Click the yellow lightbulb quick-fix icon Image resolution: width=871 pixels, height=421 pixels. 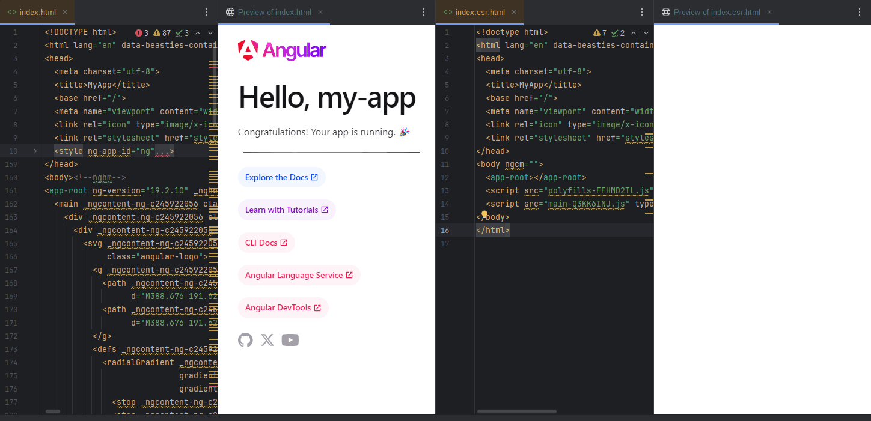click(484, 214)
